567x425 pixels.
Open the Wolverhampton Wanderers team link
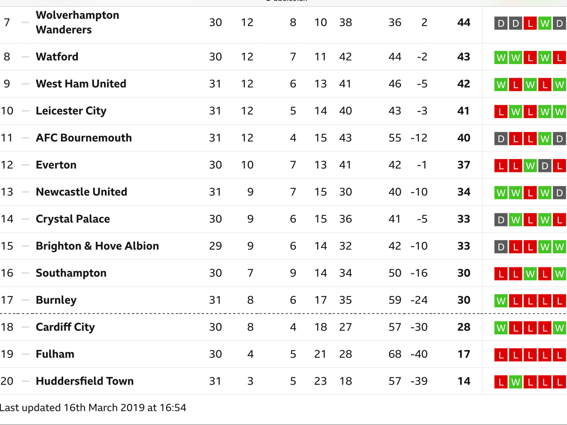[78, 22]
